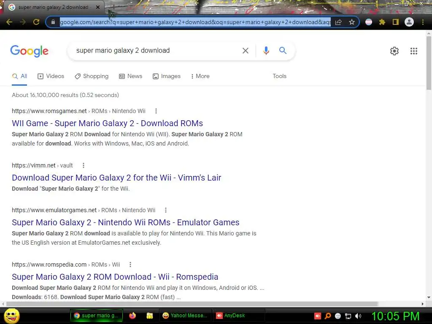
Task: Open Yahoo! Messenger taskbar button
Action: click(185, 316)
